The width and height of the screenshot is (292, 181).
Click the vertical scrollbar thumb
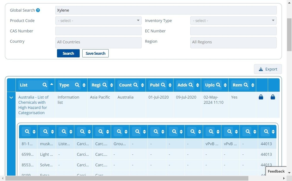click(x=289, y=35)
